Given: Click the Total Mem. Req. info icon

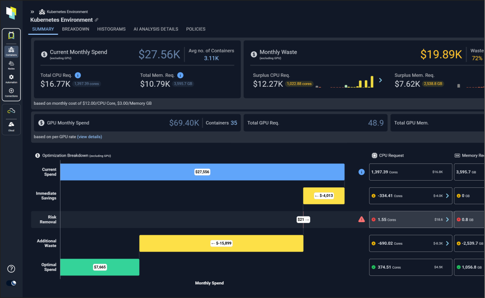Looking at the screenshot, I should 180,75.
